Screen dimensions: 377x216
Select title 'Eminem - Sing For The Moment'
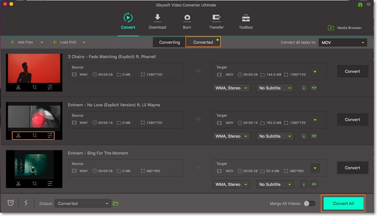[98, 153]
